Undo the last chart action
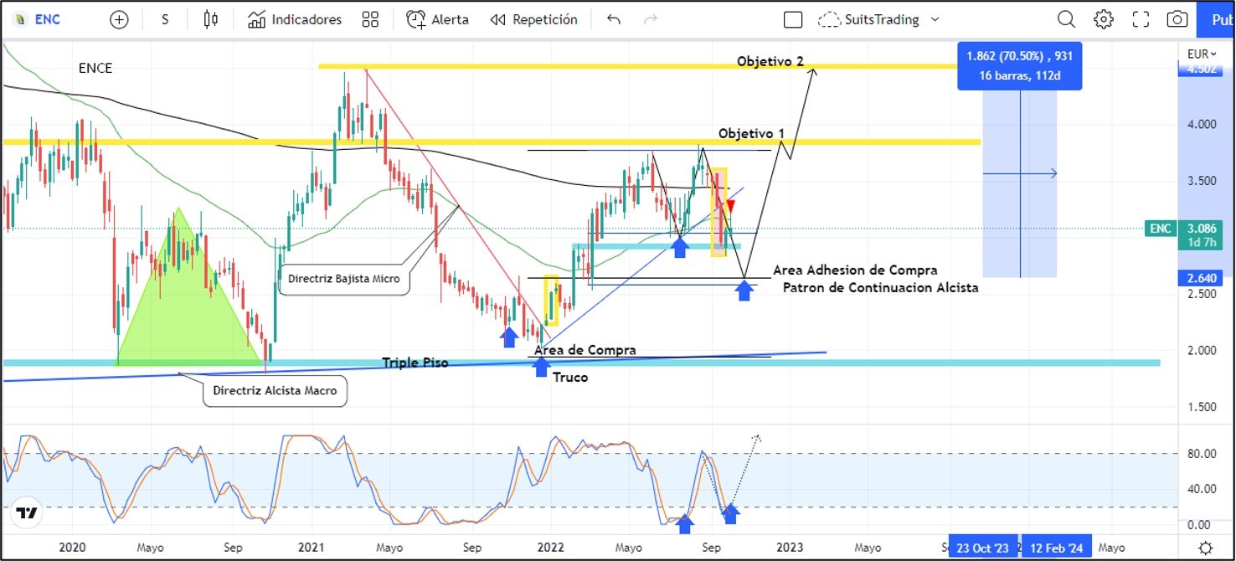The width and height of the screenshot is (1236, 561). pyautogui.click(x=614, y=19)
